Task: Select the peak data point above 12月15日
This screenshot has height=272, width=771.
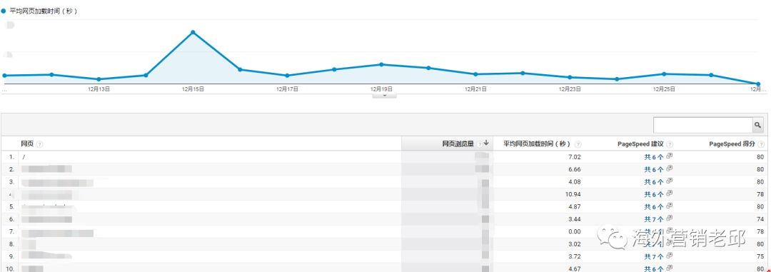Action: point(193,32)
